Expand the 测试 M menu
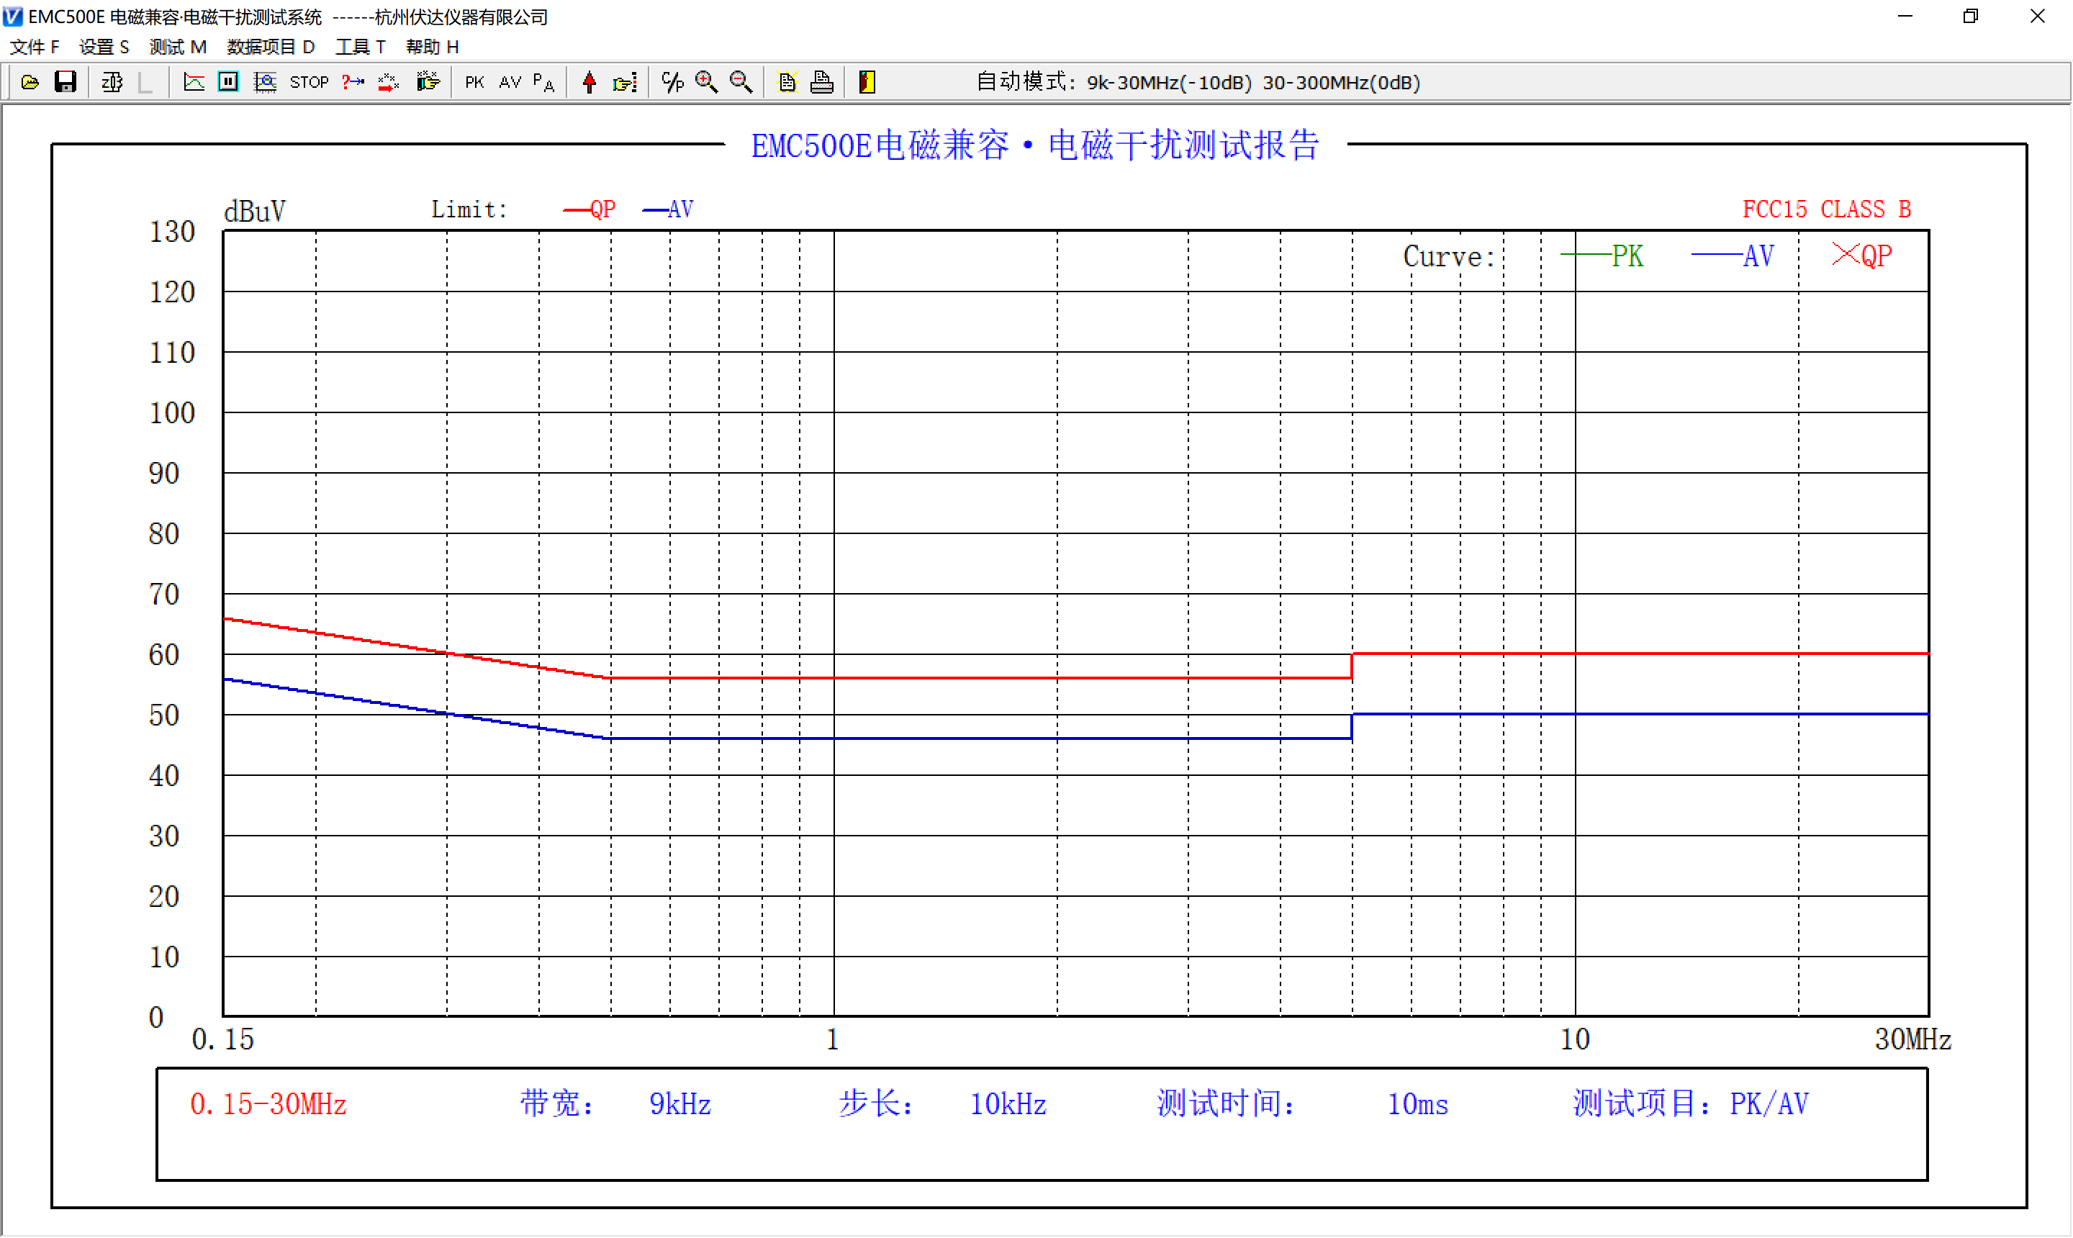 tap(178, 47)
